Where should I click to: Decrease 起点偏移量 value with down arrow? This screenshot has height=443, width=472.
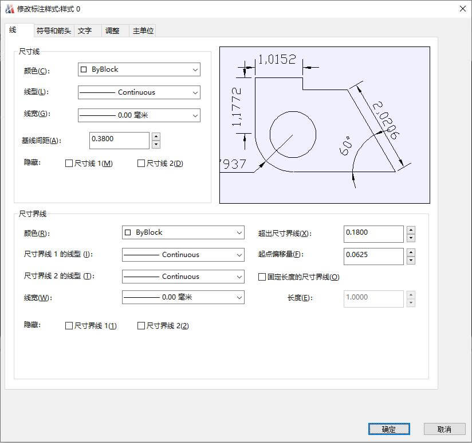pyautogui.click(x=411, y=261)
